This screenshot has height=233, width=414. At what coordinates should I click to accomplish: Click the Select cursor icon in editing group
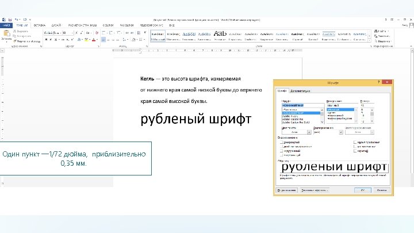point(376,41)
